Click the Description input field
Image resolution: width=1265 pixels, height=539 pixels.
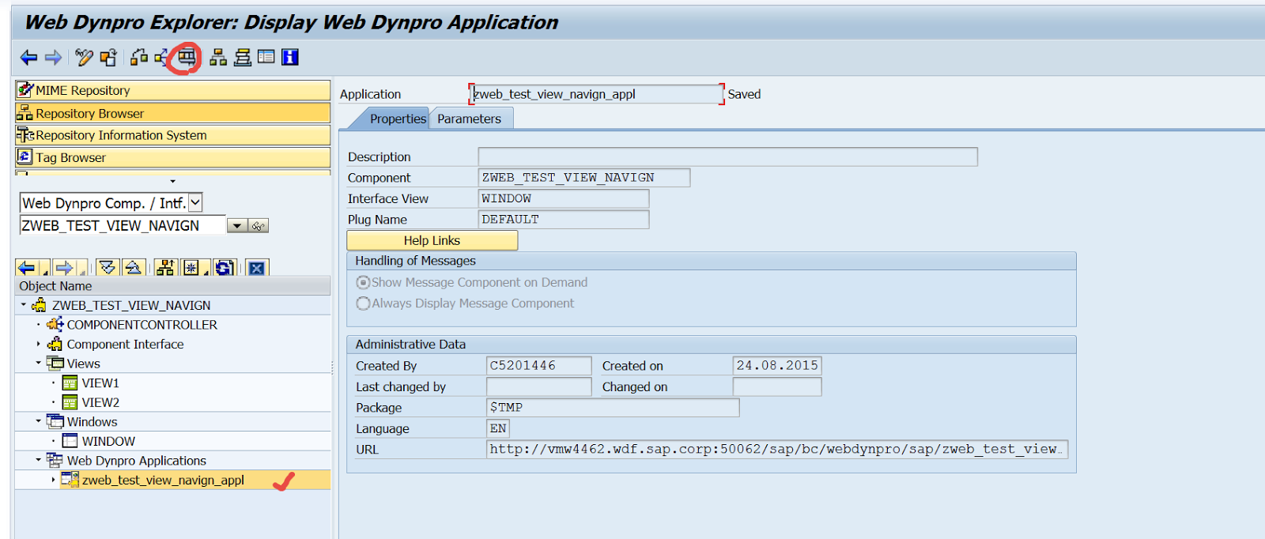[727, 156]
